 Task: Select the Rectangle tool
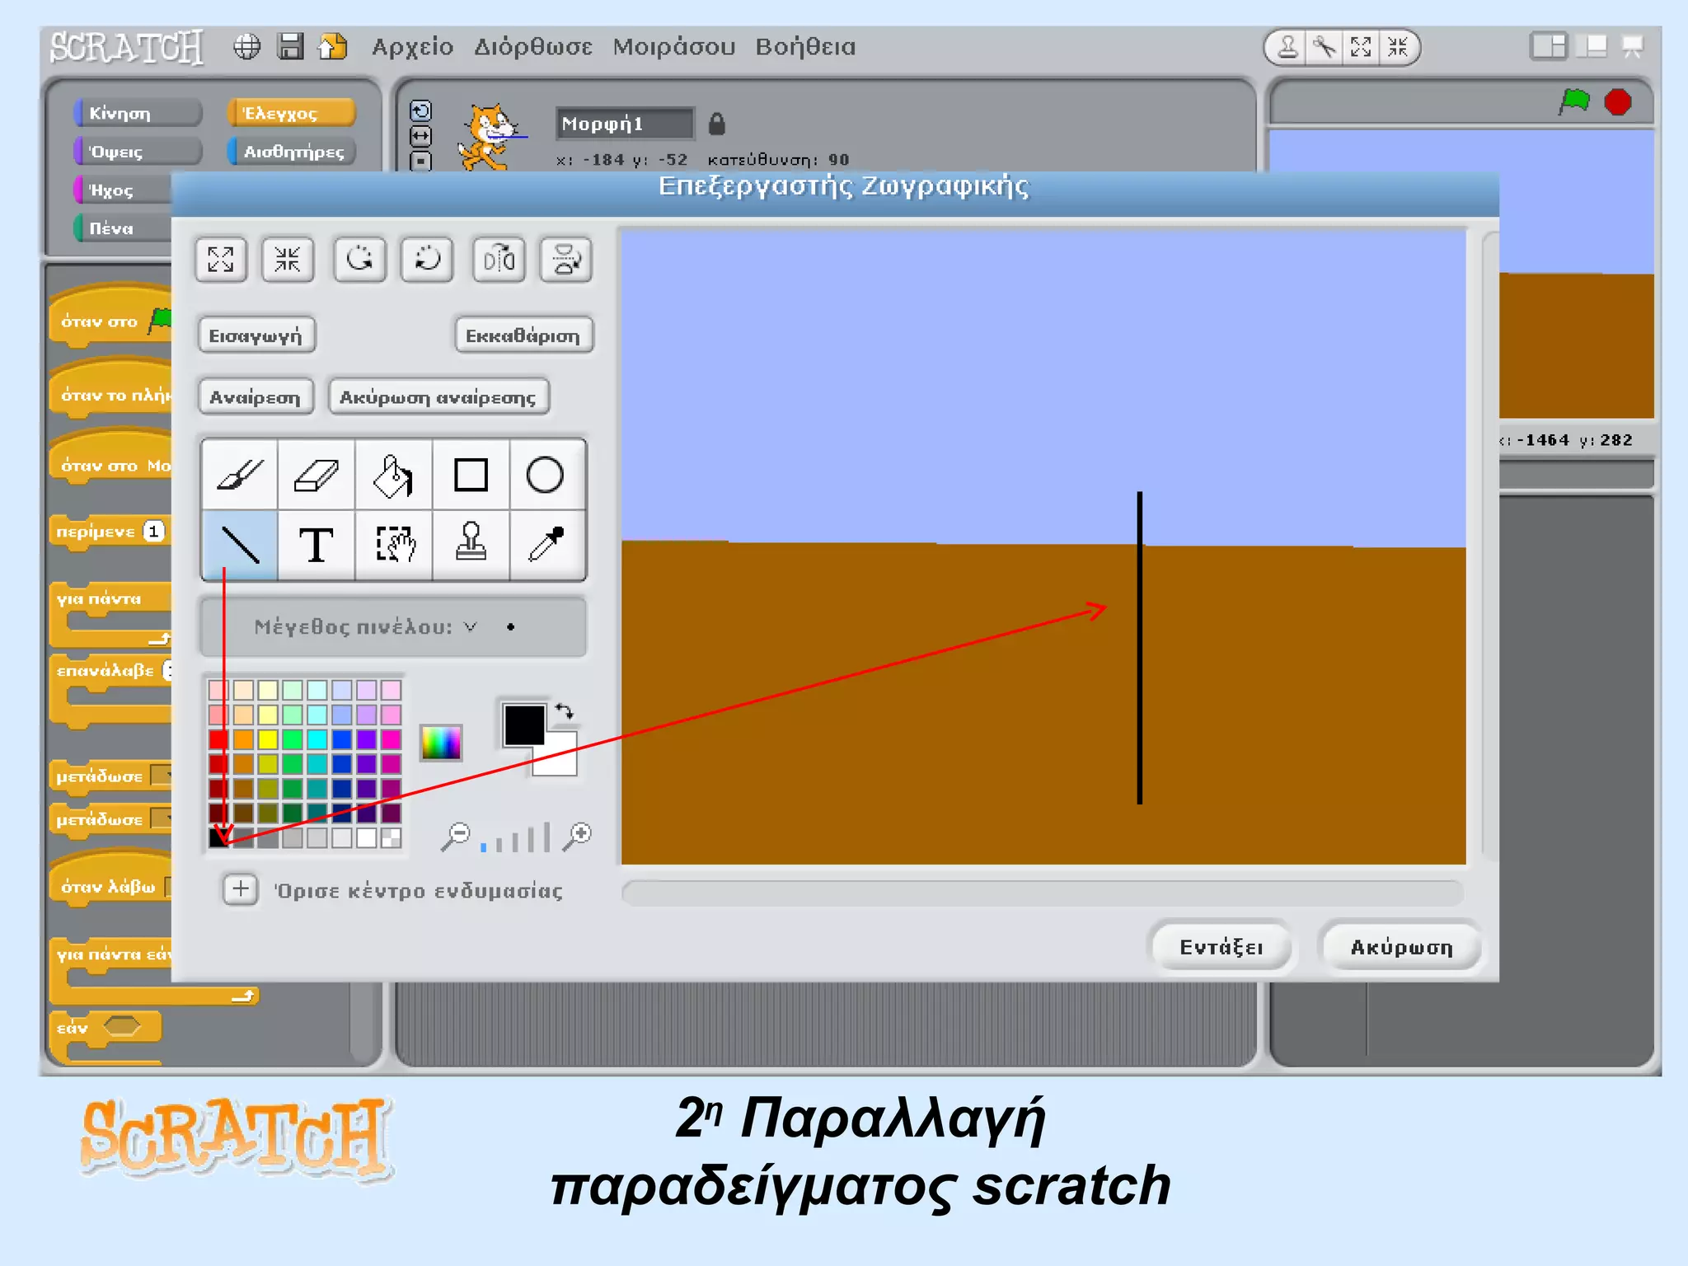[x=471, y=475]
